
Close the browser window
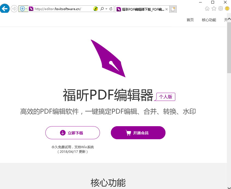click(x=225, y=2)
